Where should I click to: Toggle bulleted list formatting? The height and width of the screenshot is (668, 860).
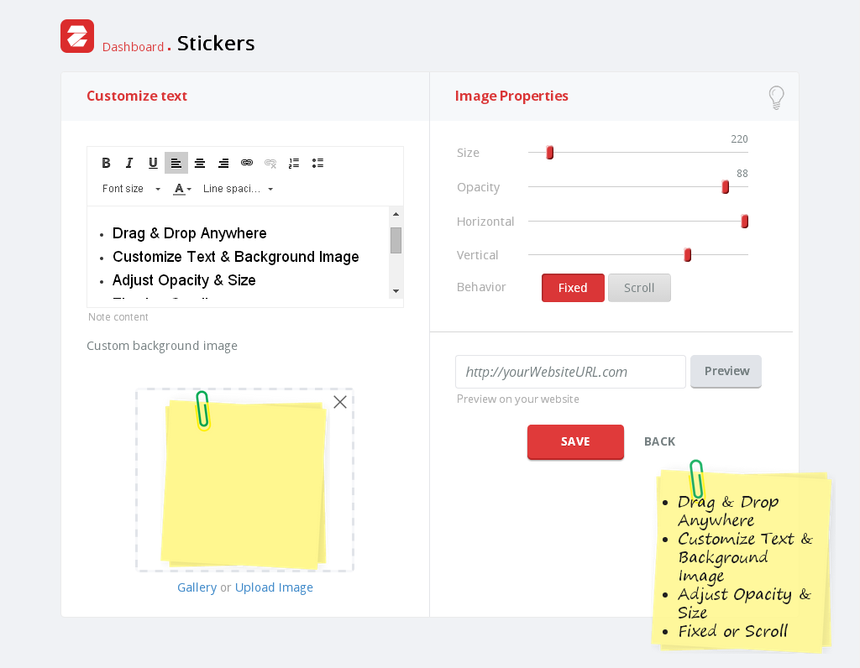317,163
